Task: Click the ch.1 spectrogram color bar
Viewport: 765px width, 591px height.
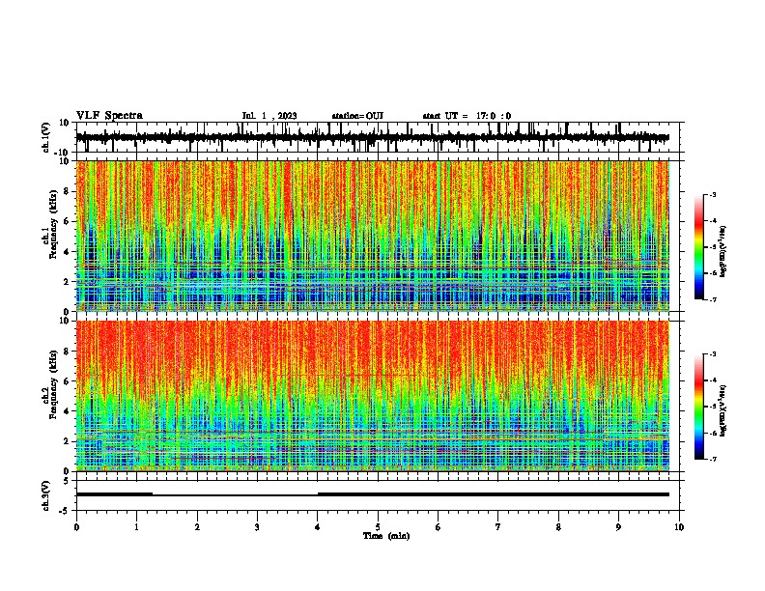Action: (x=699, y=247)
